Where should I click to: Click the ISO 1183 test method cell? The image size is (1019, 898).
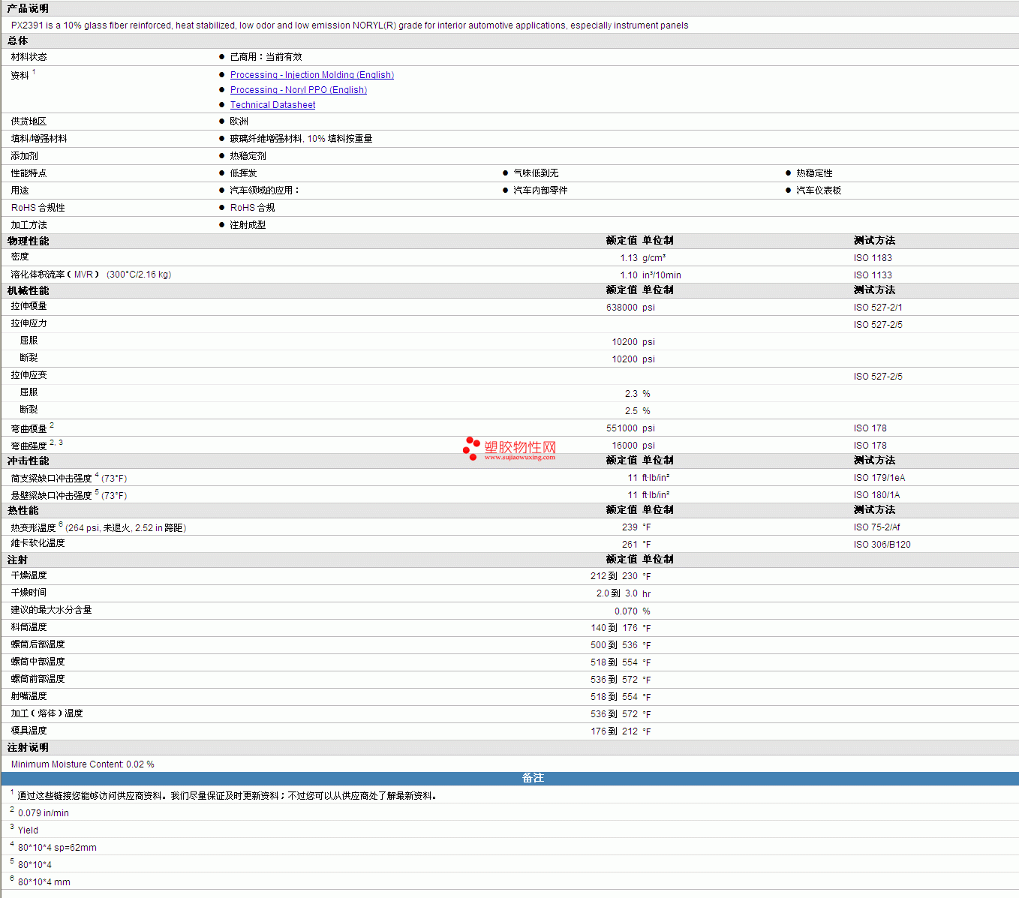pyautogui.click(x=872, y=258)
